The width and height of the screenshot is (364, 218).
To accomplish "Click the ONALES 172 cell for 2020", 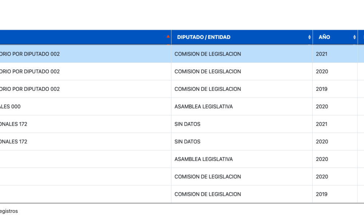I will pos(86,142).
